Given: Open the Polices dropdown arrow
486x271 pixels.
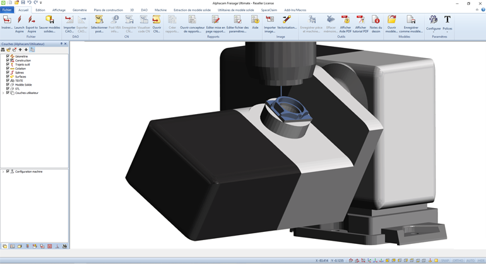Looking at the screenshot, I should click(447, 32).
